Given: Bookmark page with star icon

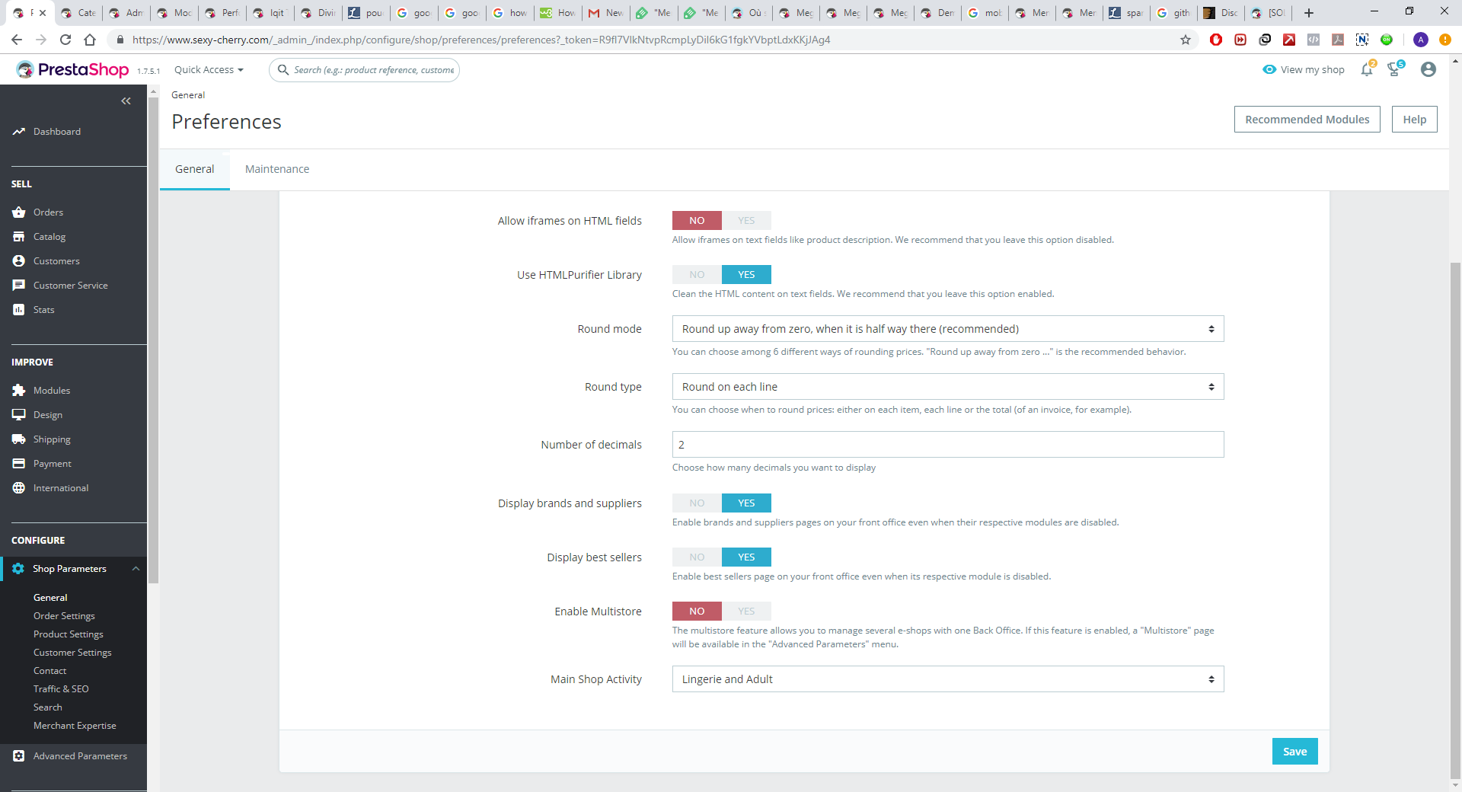Looking at the screenshot, I should (1186, 40).
